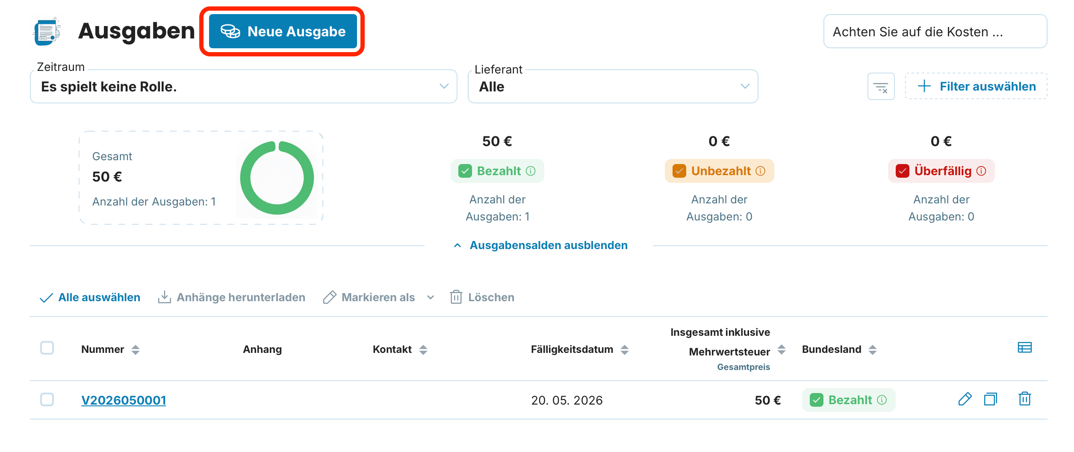
Task: Click the Bezahlt badge in row V2026050001
Action: [x=849, y=400]
